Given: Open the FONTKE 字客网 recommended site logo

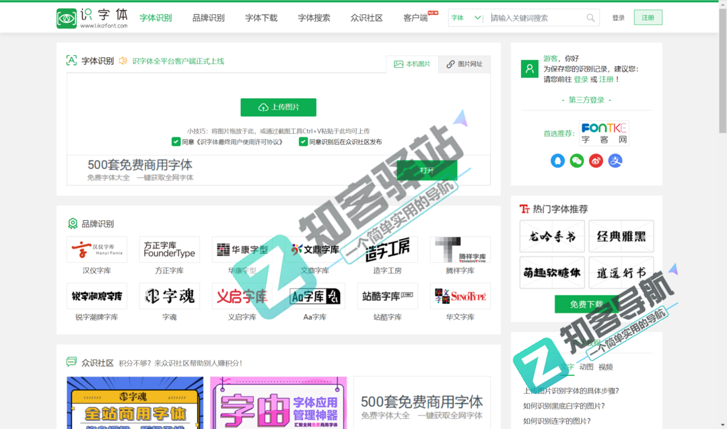Looking at the screenshot, I should 605,133.
